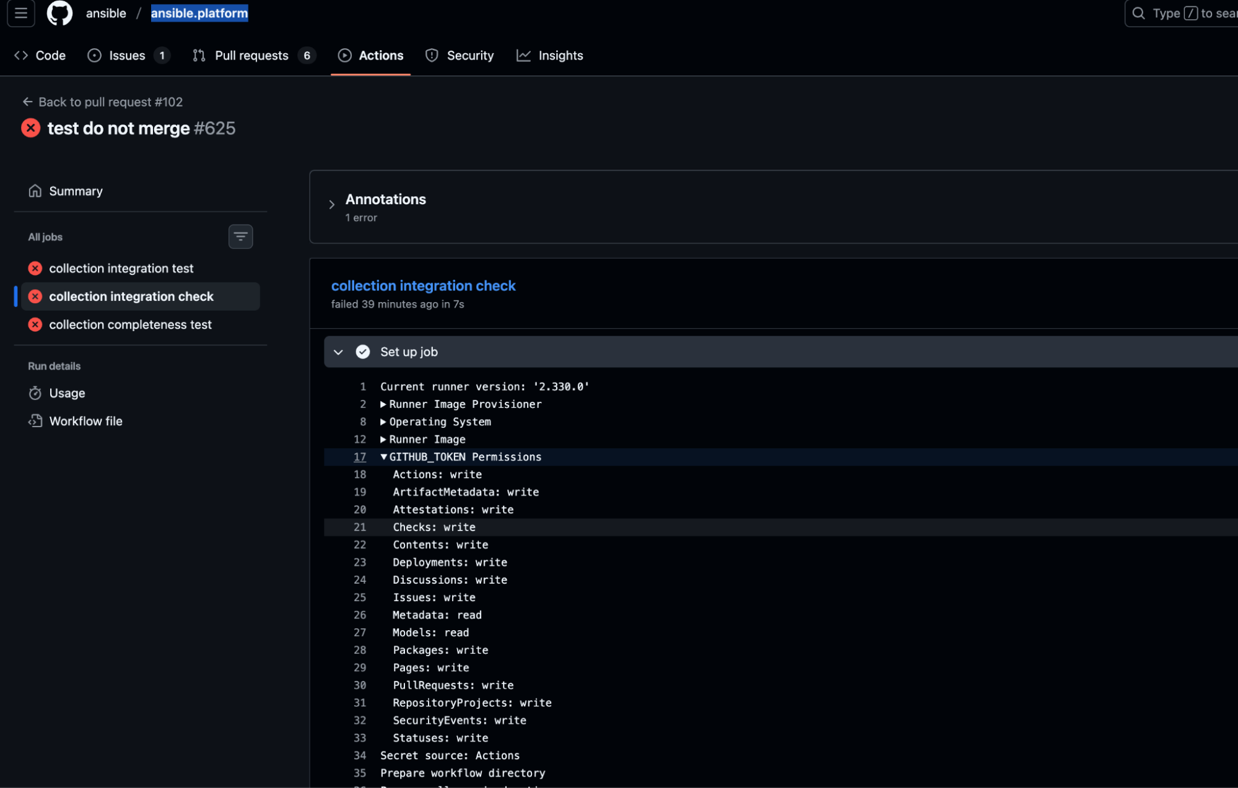Switch to the Pull requests tab
The height and width of the screenshot is (788, 1238).
[x=251, y=56]
